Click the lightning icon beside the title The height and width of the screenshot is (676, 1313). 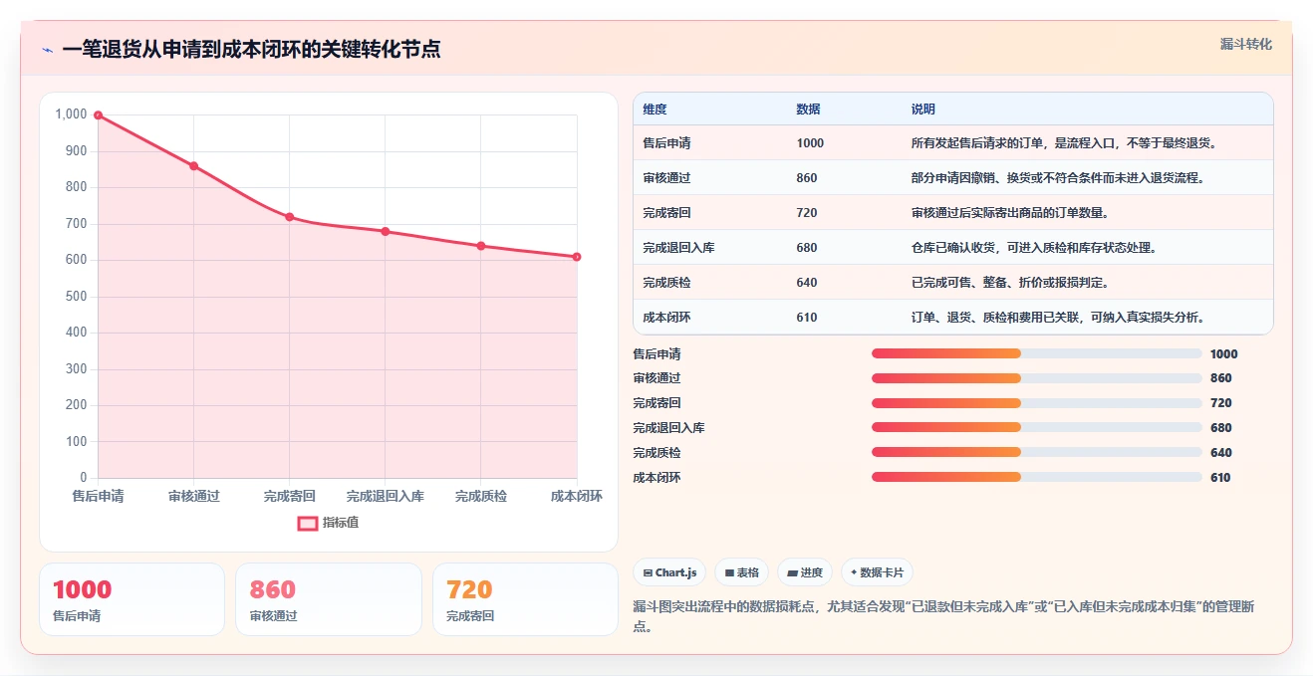(48, 50)
